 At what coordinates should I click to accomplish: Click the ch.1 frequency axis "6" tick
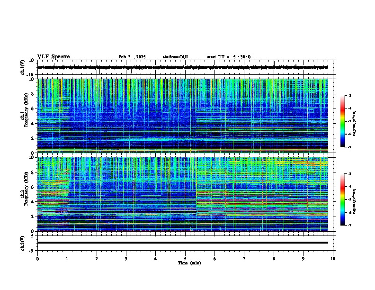click(33, 109)
